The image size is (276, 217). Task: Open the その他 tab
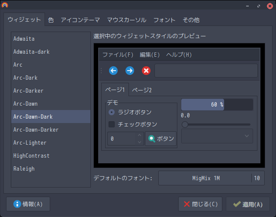click(x=191, y=20)
